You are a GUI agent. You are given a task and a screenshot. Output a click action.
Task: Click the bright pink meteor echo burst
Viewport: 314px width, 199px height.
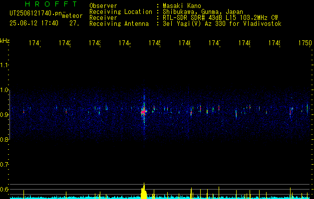pyautogui.click(x=144, y=111)
